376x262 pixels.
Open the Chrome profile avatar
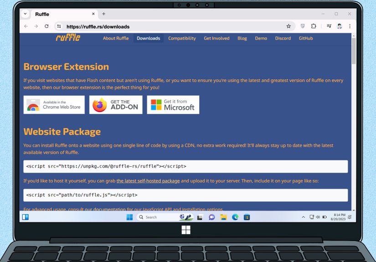(x=339, y=26)
